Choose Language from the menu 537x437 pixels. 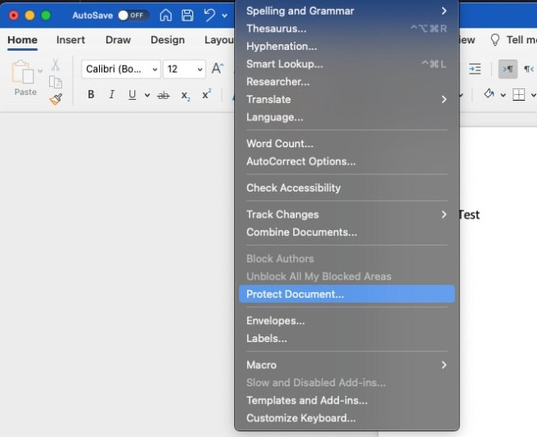tap(347, 117)
